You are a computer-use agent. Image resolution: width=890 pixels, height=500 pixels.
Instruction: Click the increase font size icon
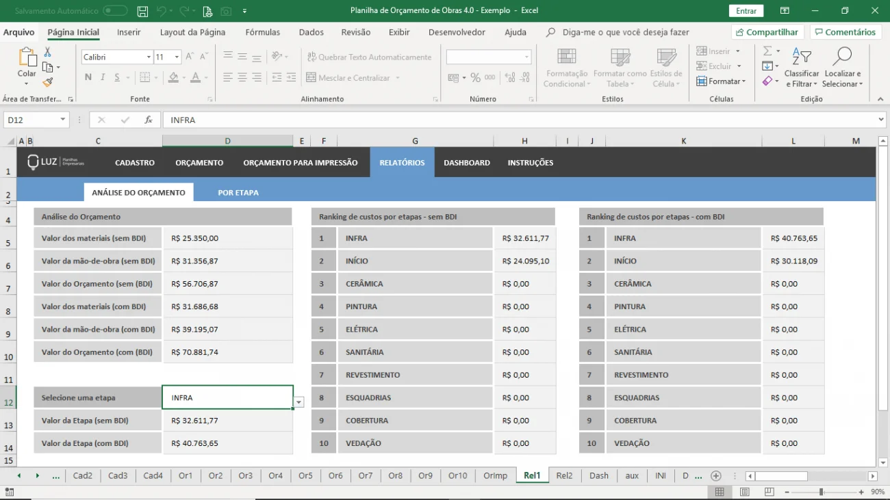tap(190, 57)
